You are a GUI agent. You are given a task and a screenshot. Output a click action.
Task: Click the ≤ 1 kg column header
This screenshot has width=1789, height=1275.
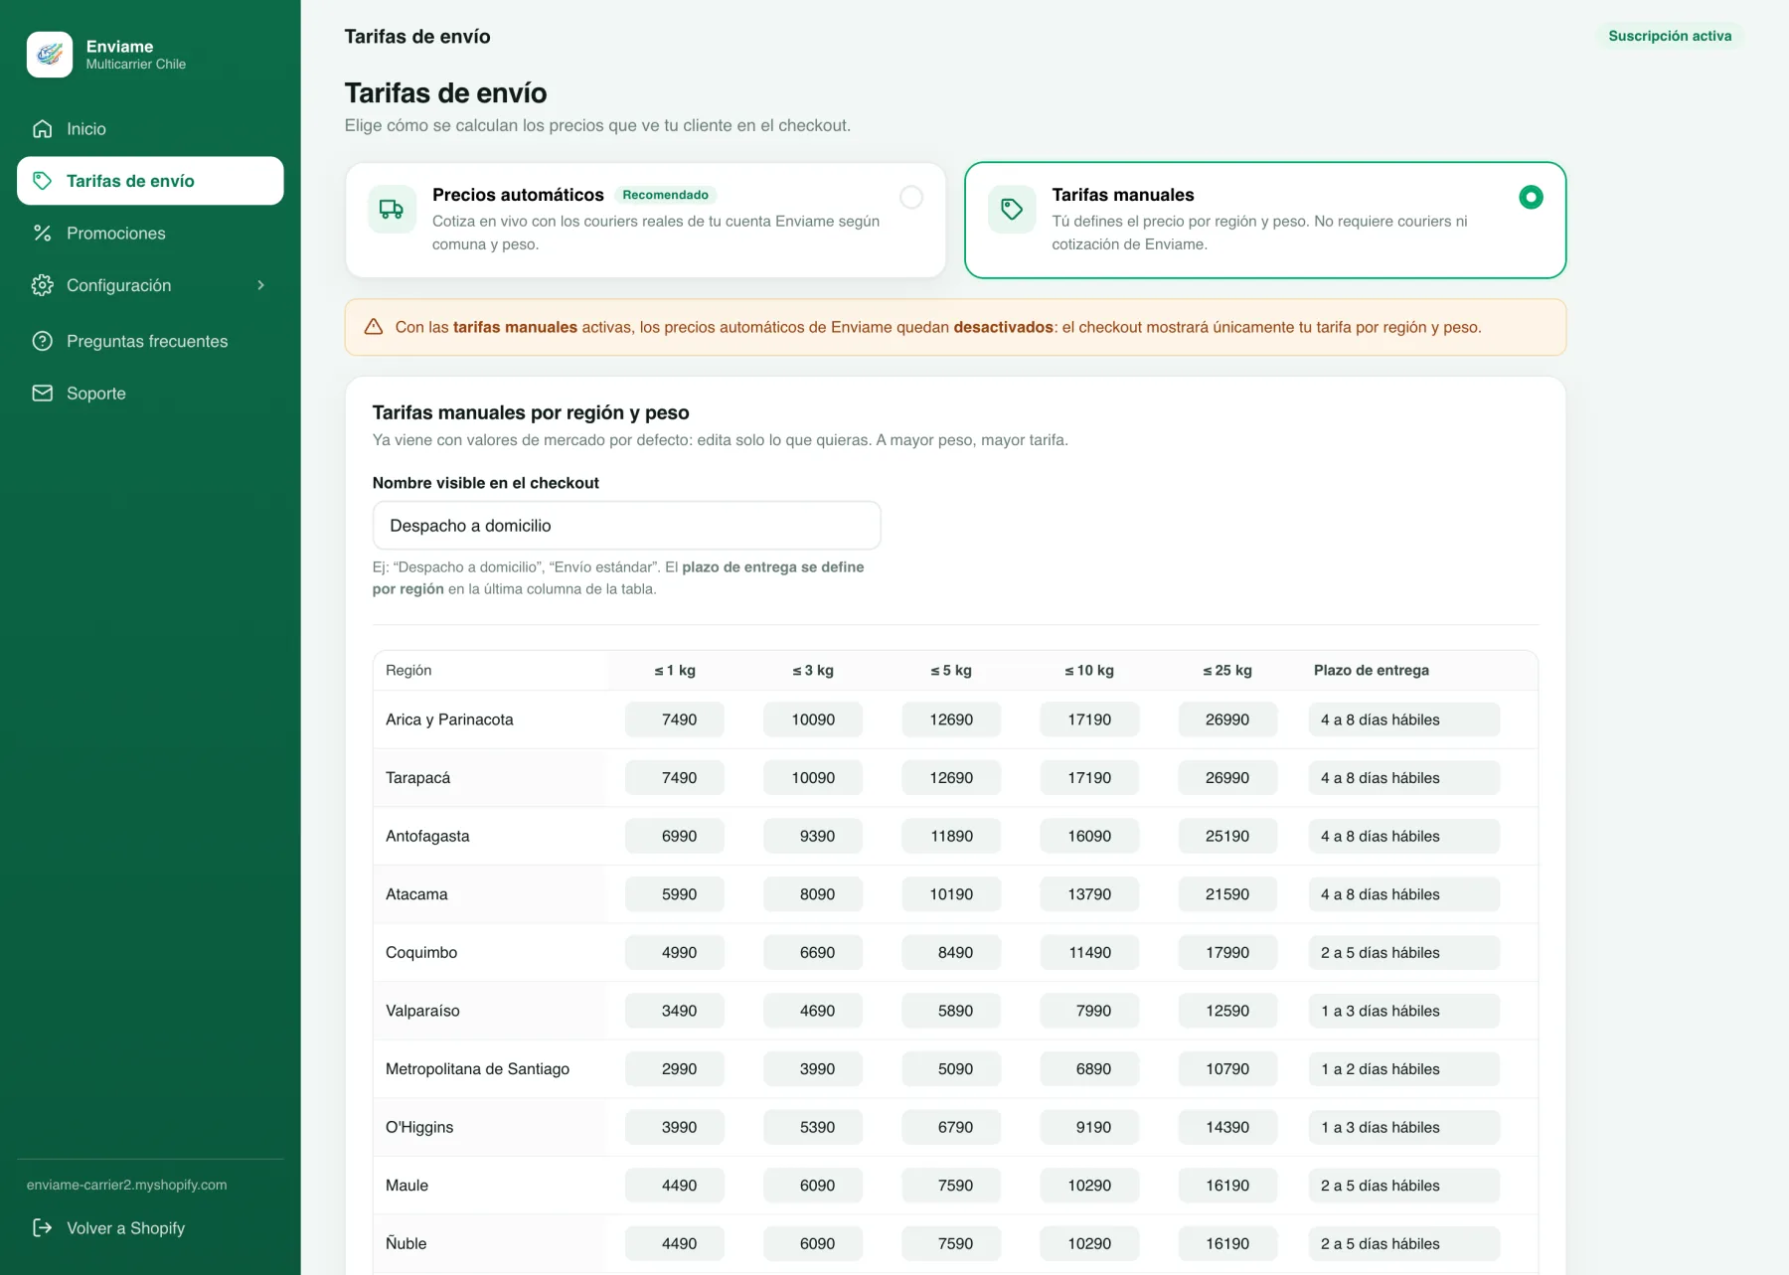[675, 670]
